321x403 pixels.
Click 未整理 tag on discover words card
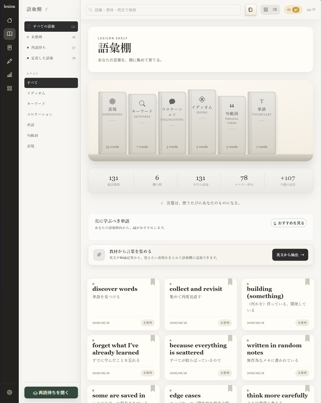point(148,323)
